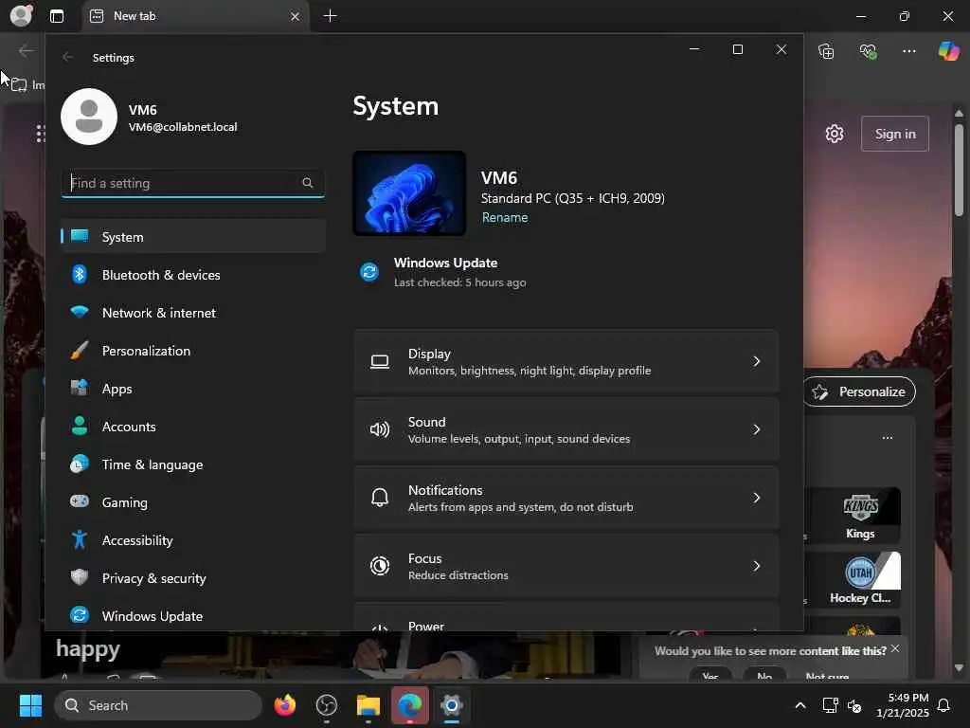
Task: Focus the Find a setting field
Action: point(193,183)
